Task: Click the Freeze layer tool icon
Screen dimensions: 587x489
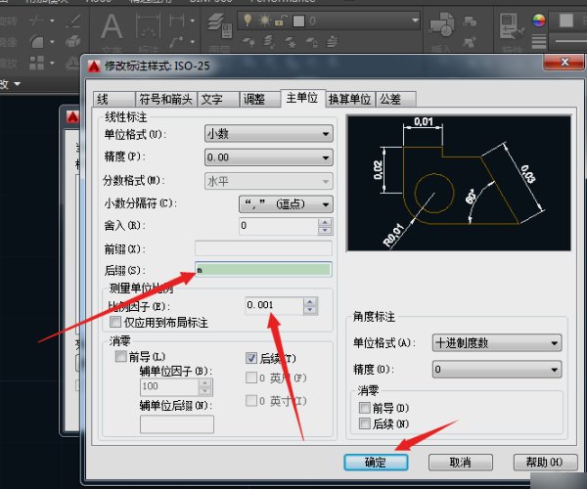Action: coord(291,42)
